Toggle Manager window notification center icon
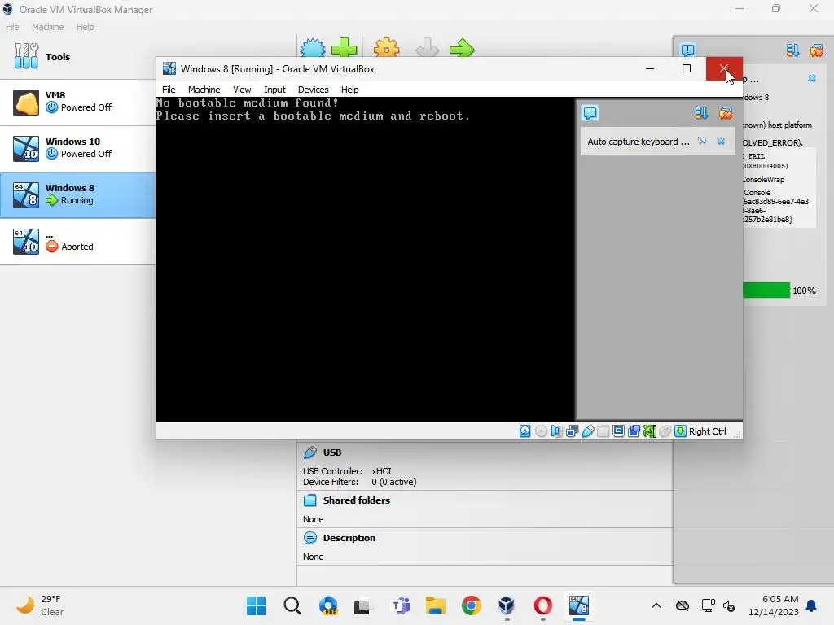Viewport: 834px width, 625px height. 687,50
